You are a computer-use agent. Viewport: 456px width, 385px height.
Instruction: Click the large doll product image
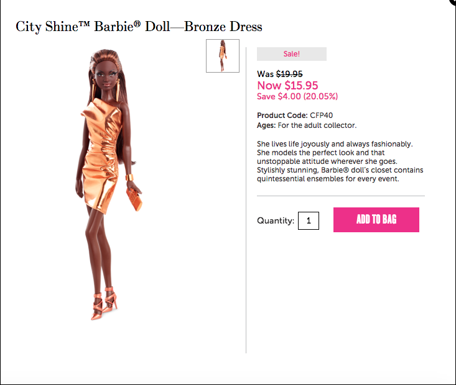click(x=109, y=184)
